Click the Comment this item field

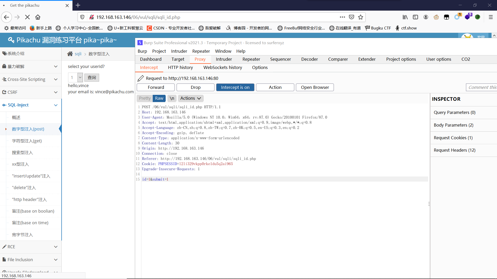tap(481, 87)
